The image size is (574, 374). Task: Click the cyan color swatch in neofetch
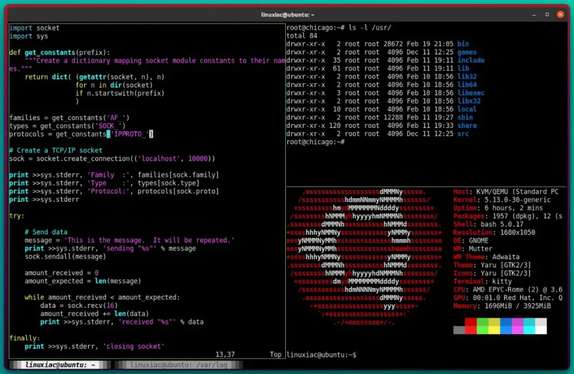(x=529, y=326)
